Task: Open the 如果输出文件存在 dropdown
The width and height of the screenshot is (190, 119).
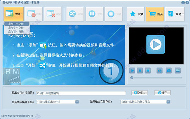Action: pos(145,102)
